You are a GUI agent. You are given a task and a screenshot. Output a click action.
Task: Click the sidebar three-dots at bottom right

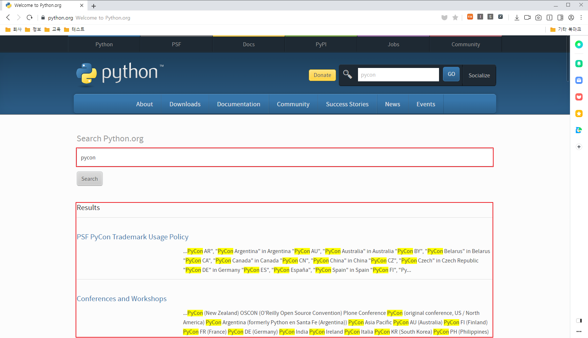click(x=579, y=331)
